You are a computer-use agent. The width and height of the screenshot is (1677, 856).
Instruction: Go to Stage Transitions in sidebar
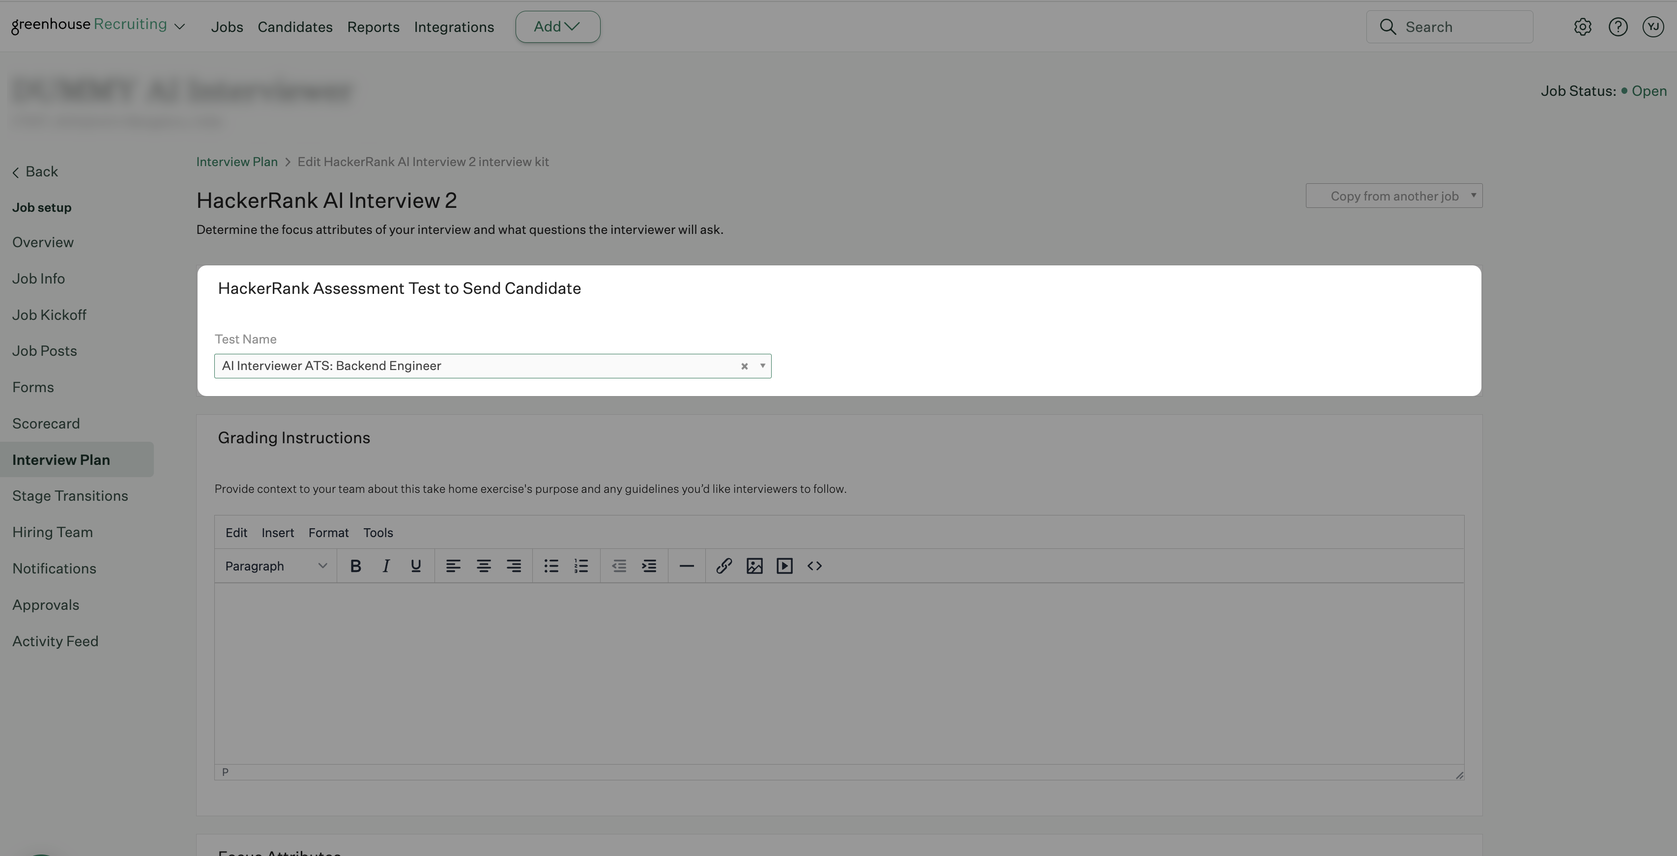tap(70, 496)
